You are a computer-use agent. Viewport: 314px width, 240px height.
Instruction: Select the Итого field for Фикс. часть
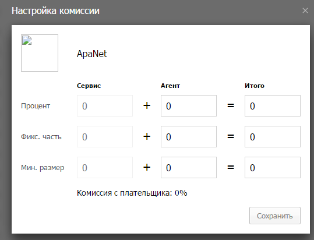(x=273, y=136)
